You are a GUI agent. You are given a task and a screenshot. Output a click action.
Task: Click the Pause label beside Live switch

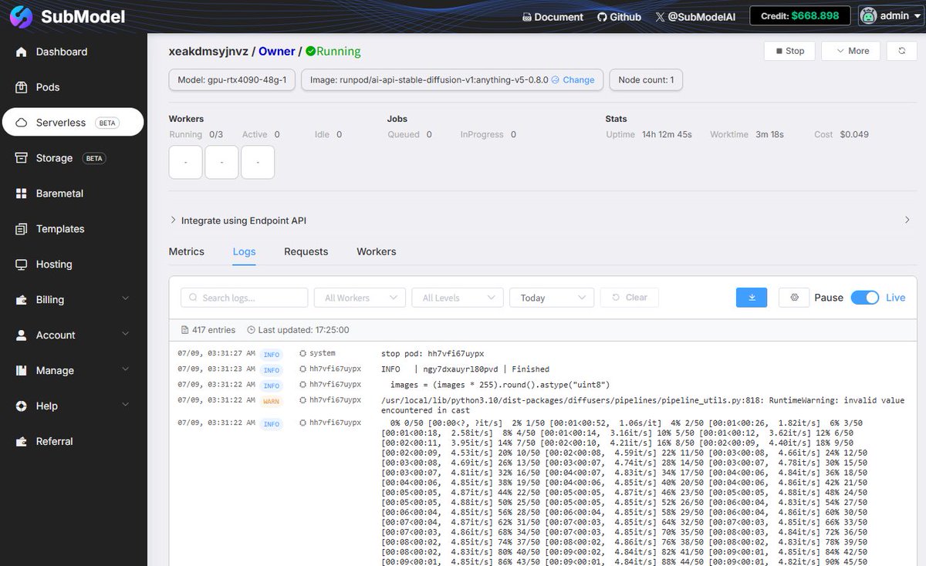pos(829,298)
